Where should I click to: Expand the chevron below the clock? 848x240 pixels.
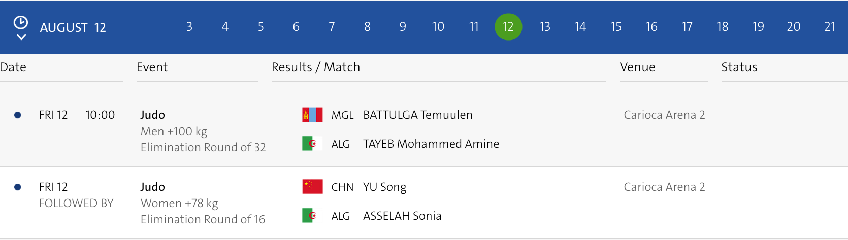pyautogui.click(x=21, y=37)
